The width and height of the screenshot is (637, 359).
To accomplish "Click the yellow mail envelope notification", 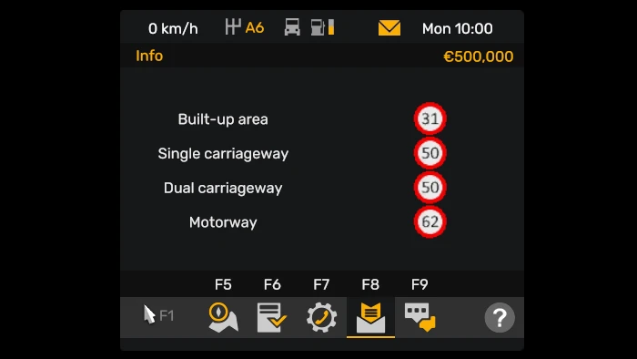I will (x=389, y=28).
